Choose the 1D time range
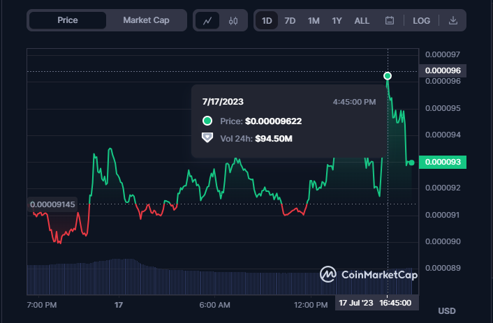This screenshot has height=323, width=493. (x=267, y=21)
